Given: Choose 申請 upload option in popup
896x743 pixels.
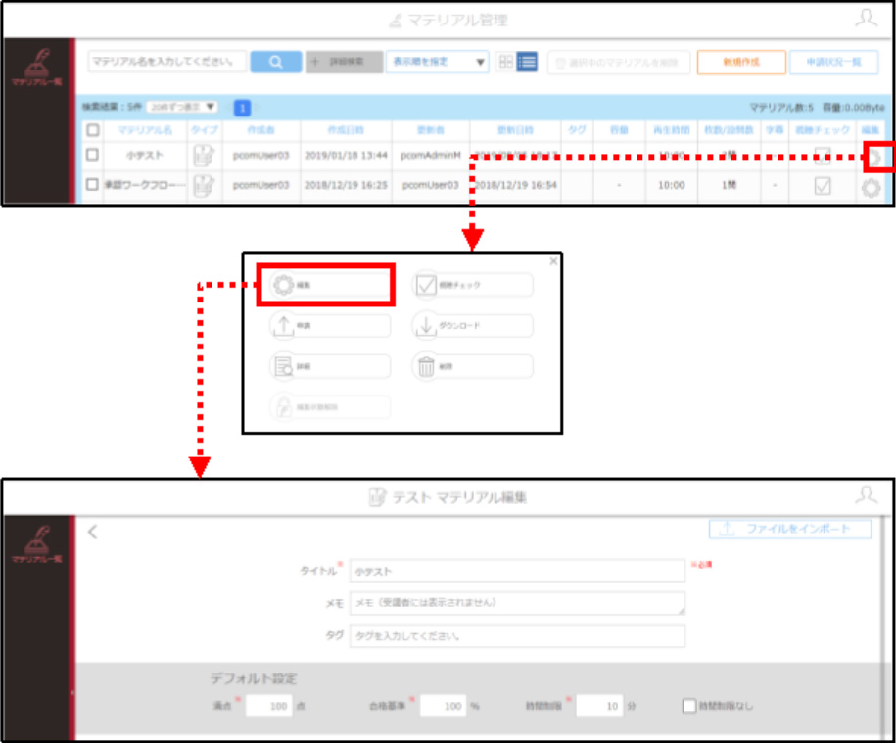Looking at the screenshot, I should tap(330, 326).
